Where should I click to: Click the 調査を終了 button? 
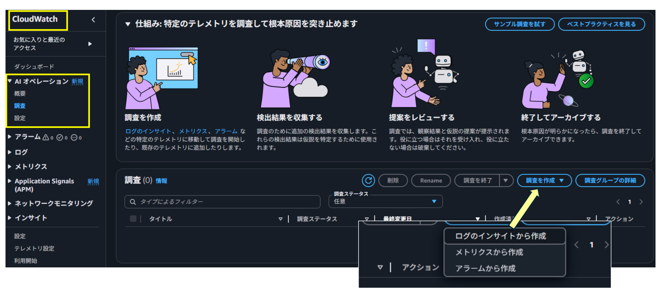pyautogui.click(x=477, y=180)
